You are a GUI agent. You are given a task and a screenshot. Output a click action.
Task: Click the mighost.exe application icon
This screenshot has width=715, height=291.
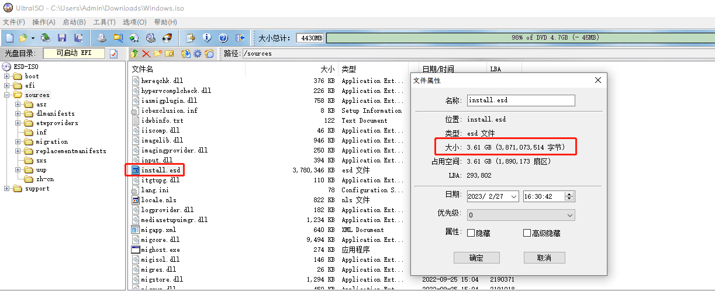coord(136,250)
